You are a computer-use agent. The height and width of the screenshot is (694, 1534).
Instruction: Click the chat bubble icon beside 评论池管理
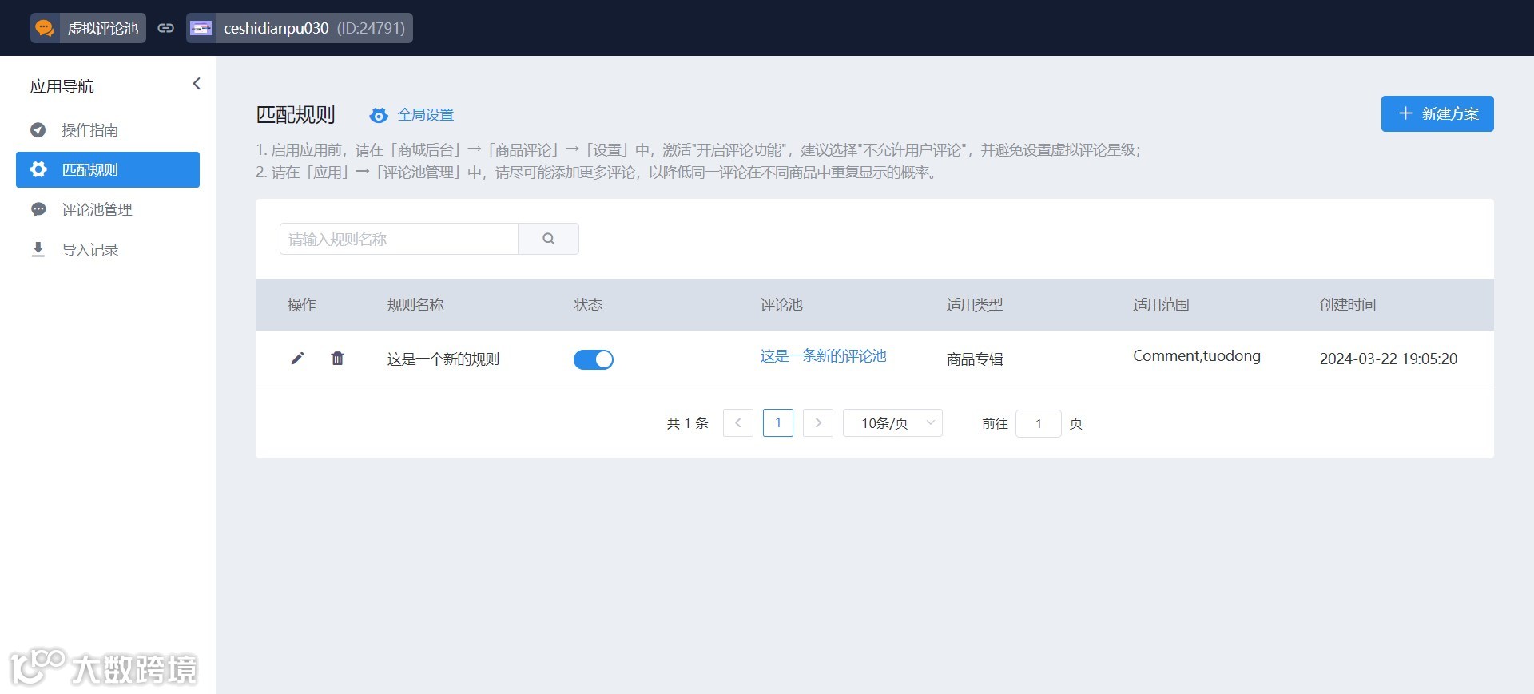[38, 209]
